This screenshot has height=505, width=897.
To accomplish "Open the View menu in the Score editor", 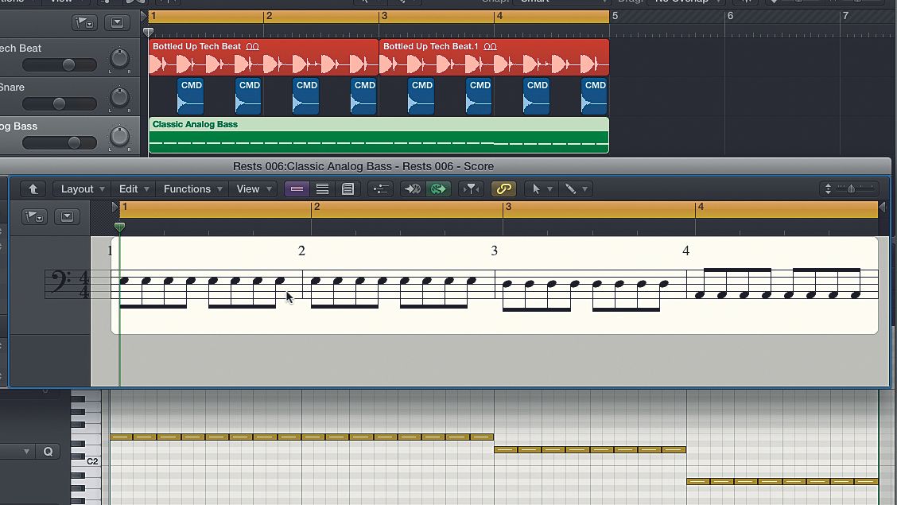I will [249, 188].
